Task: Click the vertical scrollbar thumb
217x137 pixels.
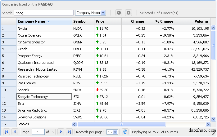Action: tap(213, 45)
